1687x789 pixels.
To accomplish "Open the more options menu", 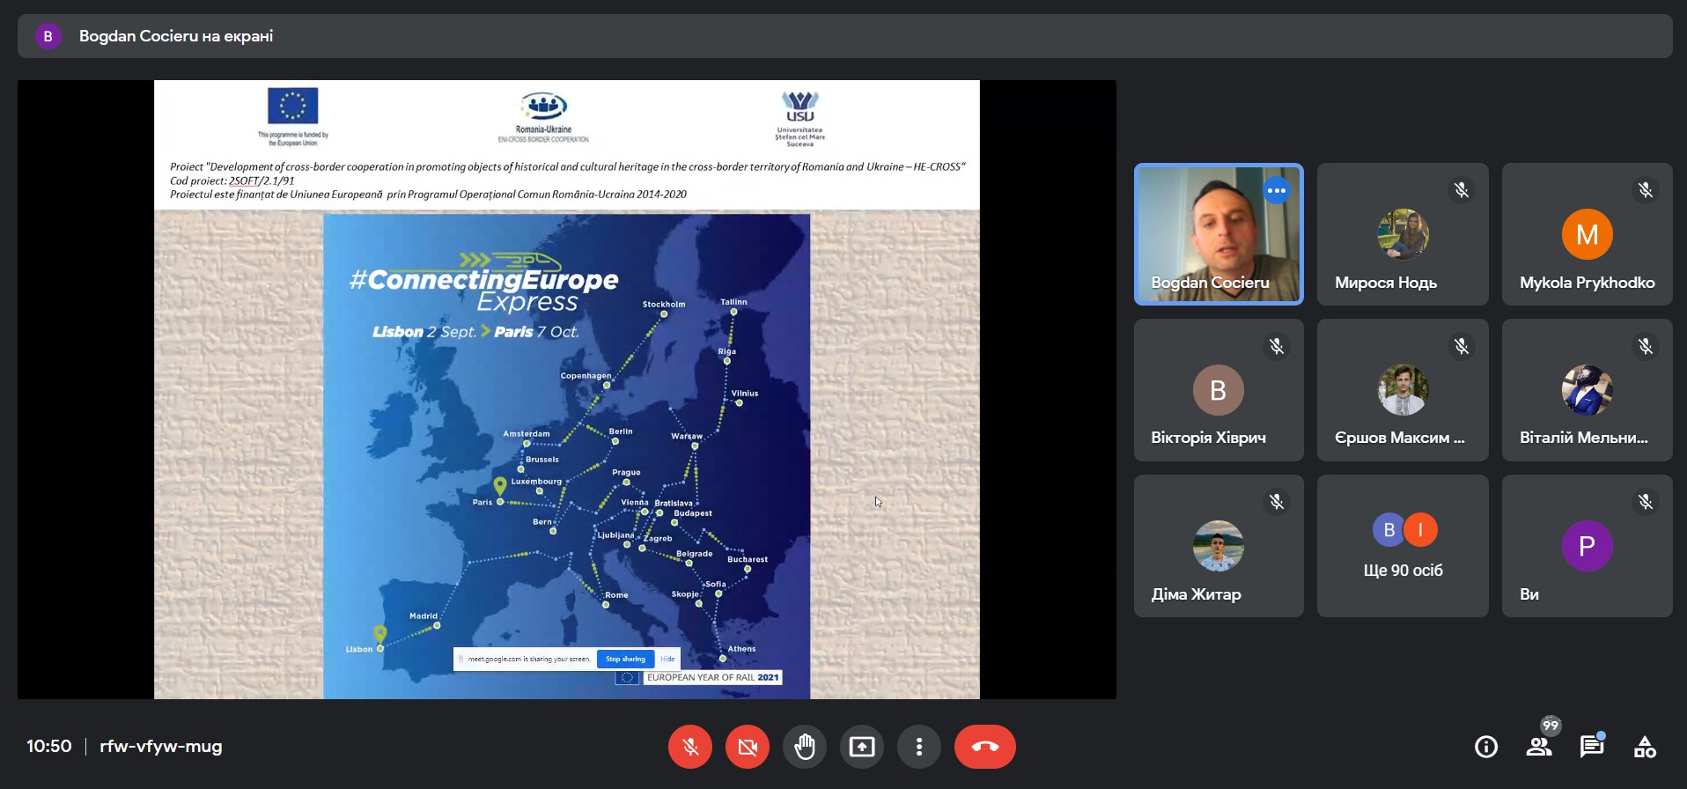I will (919, 747).
